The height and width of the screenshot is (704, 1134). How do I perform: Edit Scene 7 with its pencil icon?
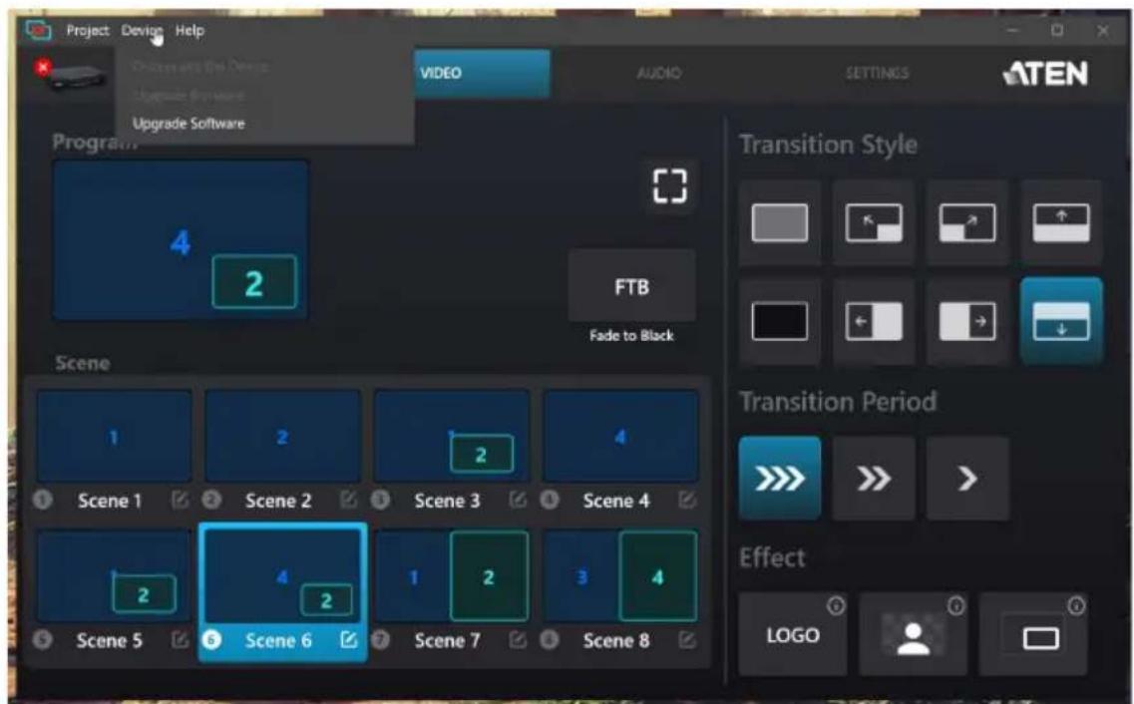[x=517, y=639]
